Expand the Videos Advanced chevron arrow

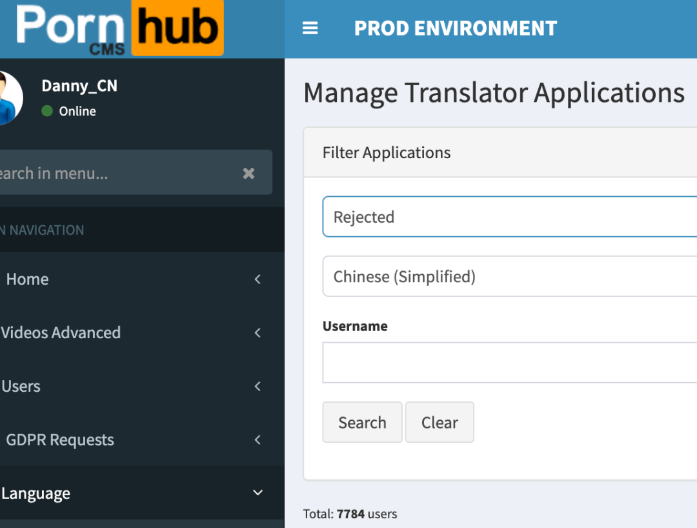(258, 333)
